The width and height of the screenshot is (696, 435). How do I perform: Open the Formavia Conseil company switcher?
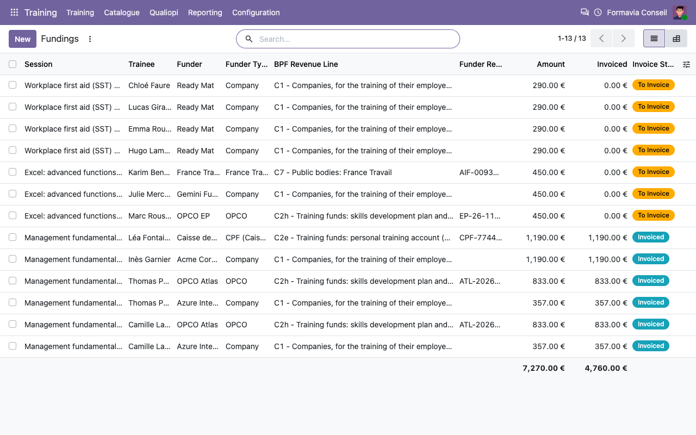tap(637, 13)
